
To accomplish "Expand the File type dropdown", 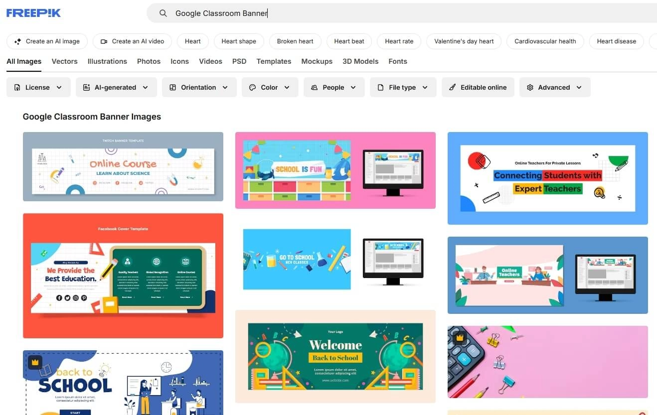I will coord(403,87).
